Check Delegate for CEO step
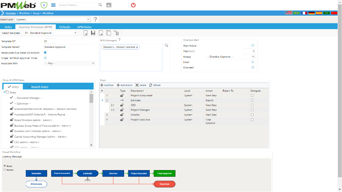Viewport: 342px width, 192px height. (252, 105)
